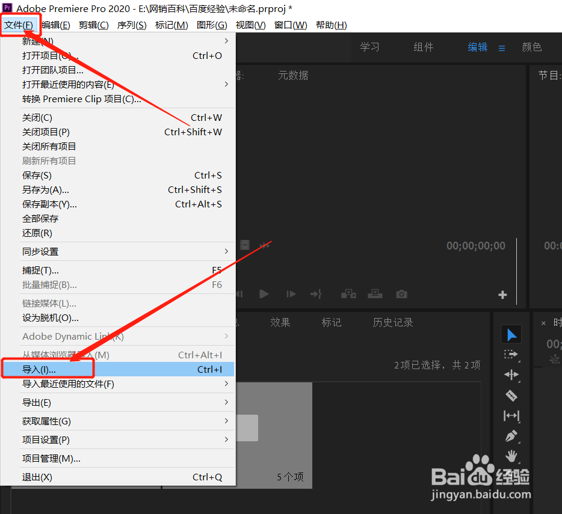Viewport: 562px width, 514px height.
Task: Switch to the 效果 panel tab
Action: tap(280, 322)
